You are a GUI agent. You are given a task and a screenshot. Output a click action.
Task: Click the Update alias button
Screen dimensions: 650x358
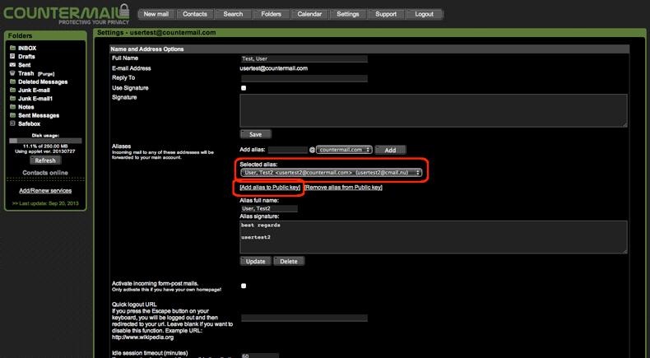pos(256,262)
